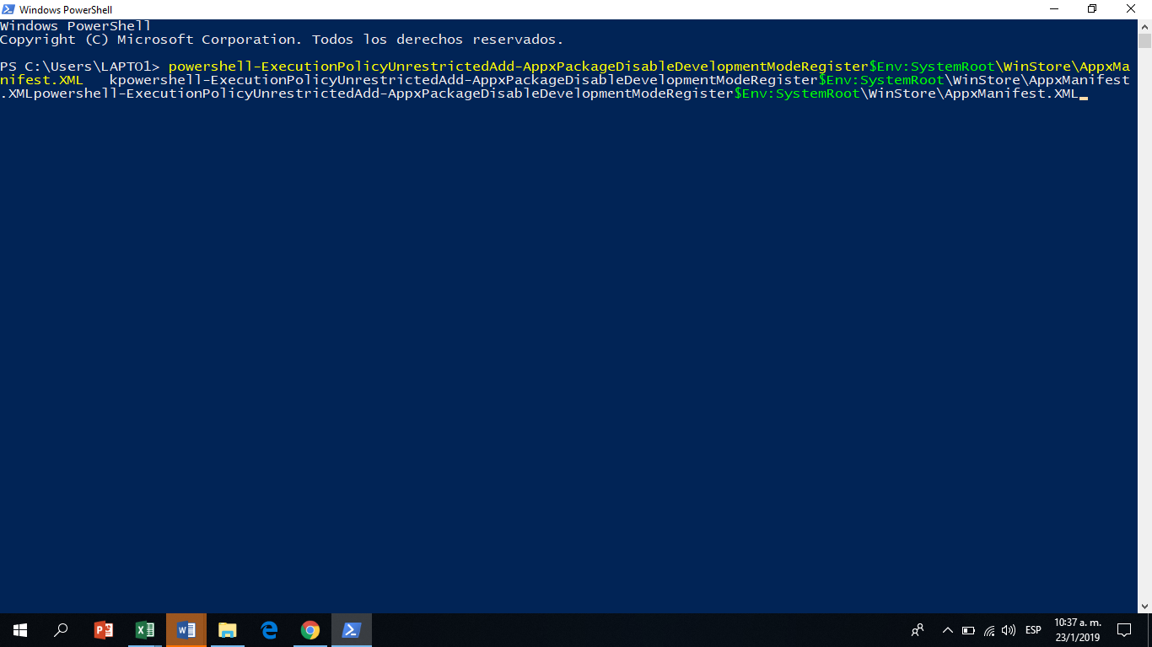Viewport: 1152px width, 647px height.
Task: Click the console scrollbar down arrow
Action: click(1144, 606)
